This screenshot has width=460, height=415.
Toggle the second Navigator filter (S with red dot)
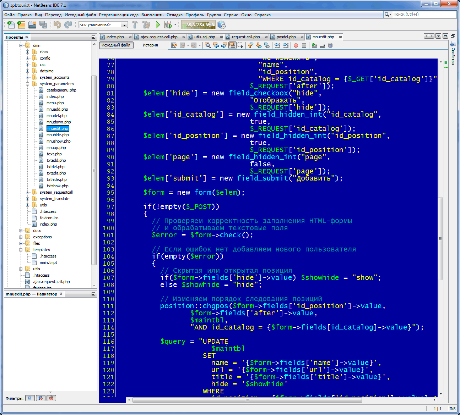(40, 398)
